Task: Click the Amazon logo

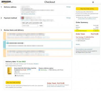Action: [7, 2]
